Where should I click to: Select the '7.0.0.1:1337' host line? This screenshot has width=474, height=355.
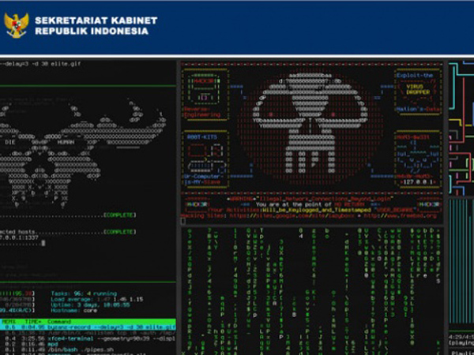(x=19, y=237)
